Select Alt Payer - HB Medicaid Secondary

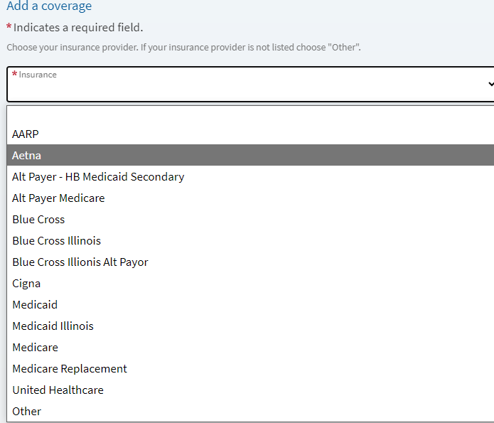click(250, 176)
